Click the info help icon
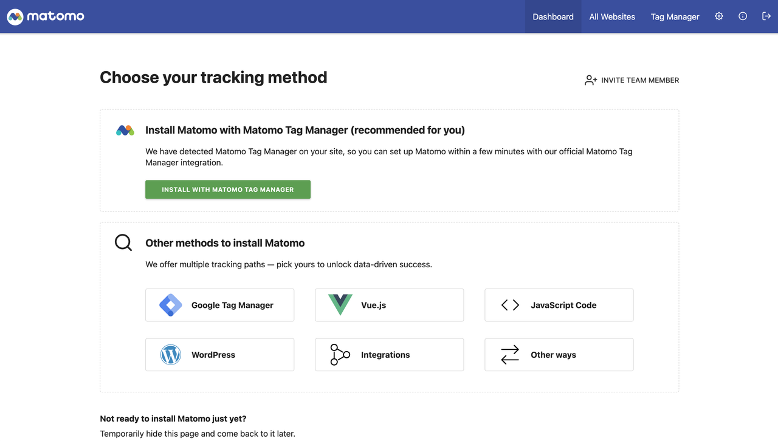The image size is (778, 441). click(x=743, y=16)
